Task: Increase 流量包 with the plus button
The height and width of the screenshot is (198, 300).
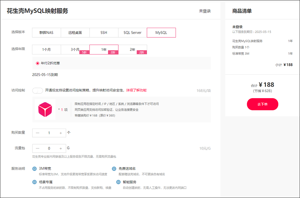Action: (61, 148)
